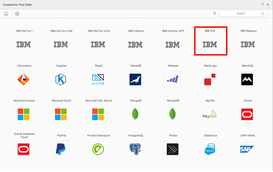Select the PostgreSQL elephant icon
This screenshot has width=273, height=172.
135,149
